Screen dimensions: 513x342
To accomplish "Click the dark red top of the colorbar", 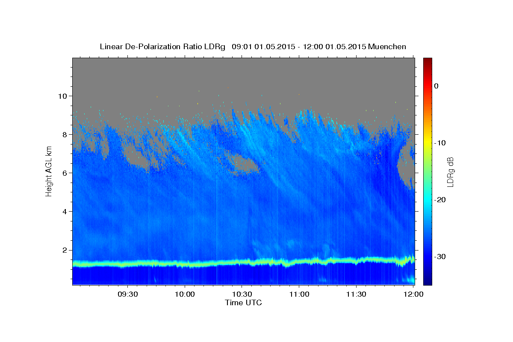I will pyautogui.click(x=427, y=62).
